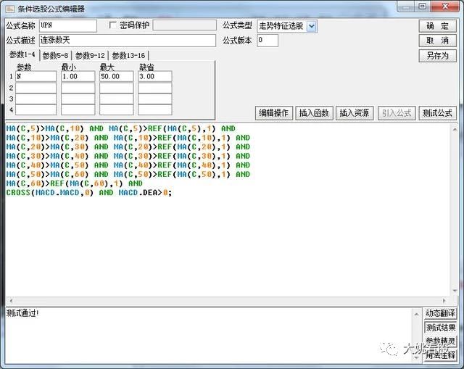
Task: Click the horizontal scrollbar right arrow
Action: [x=444, y=301]
